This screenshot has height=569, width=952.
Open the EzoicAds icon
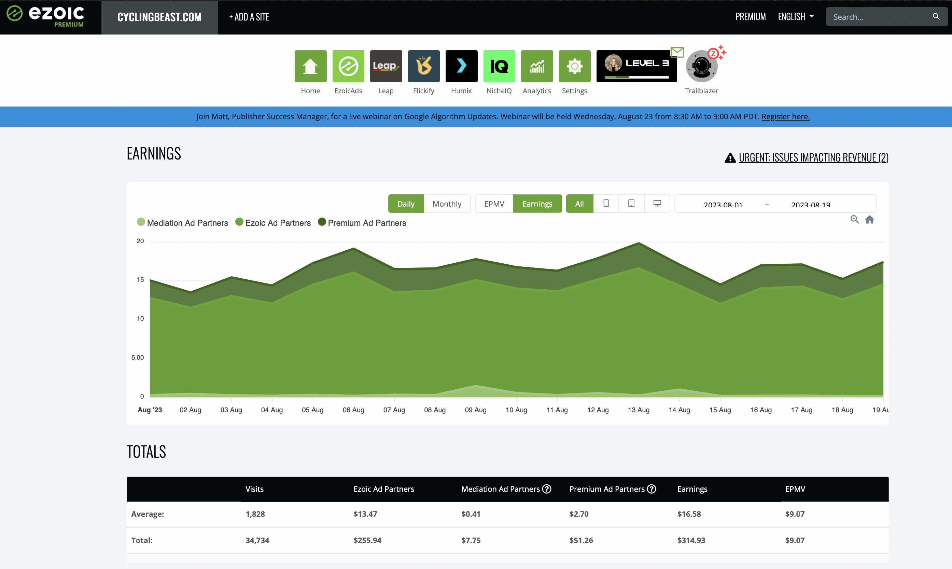click(348, 66)
